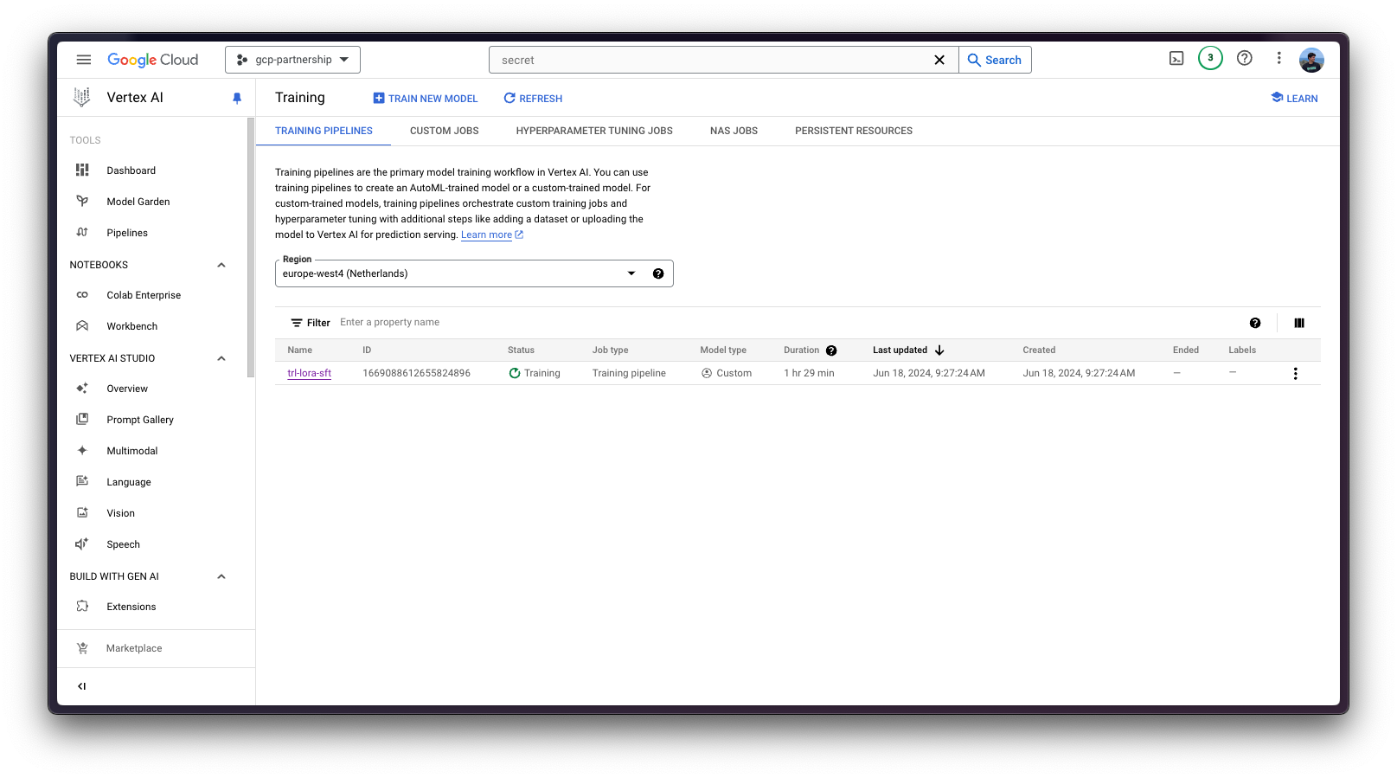1397x778 pixels.
Task: Open the LEARN panel
Action: tap(1294, 99)
